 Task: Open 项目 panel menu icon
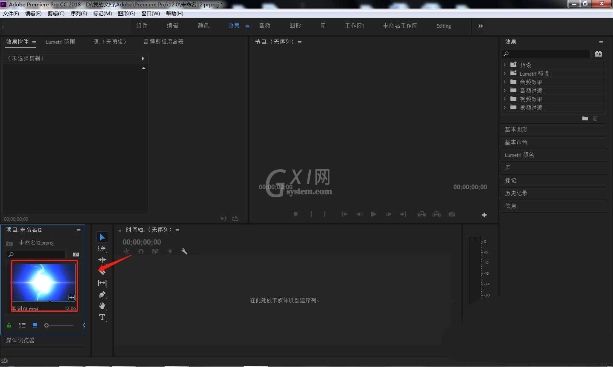click(x=79, y=230)
